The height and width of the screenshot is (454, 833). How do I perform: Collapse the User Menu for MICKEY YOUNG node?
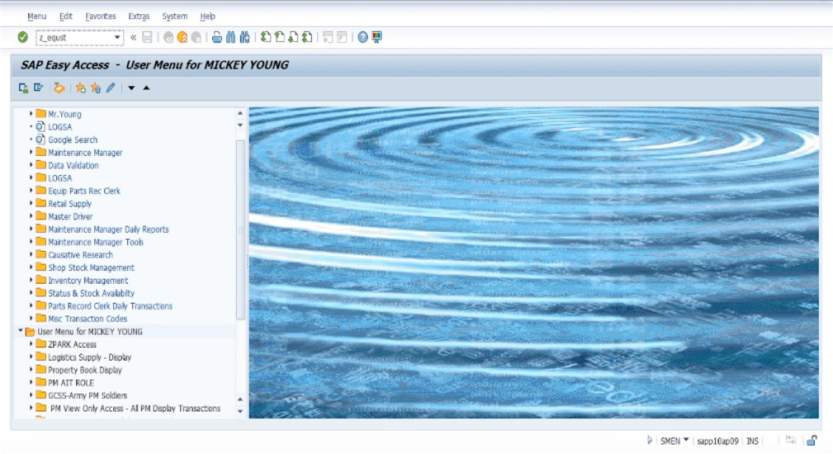(20, 331)
